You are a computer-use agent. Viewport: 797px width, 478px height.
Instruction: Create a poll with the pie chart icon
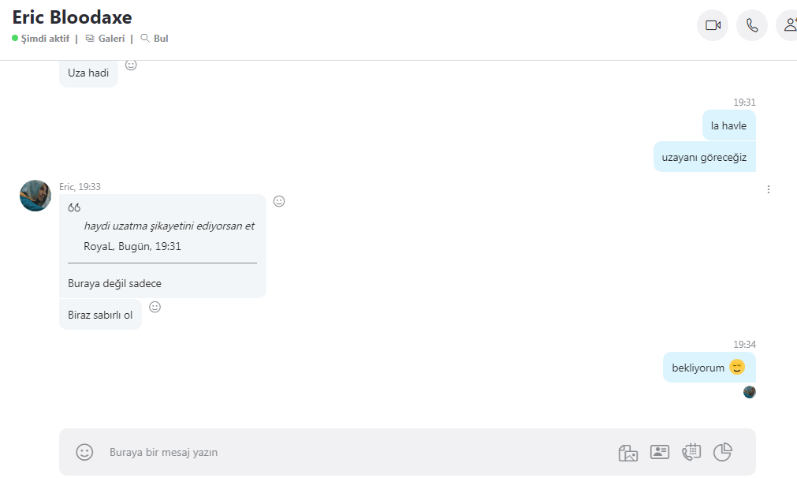click(x=722, y=452)
